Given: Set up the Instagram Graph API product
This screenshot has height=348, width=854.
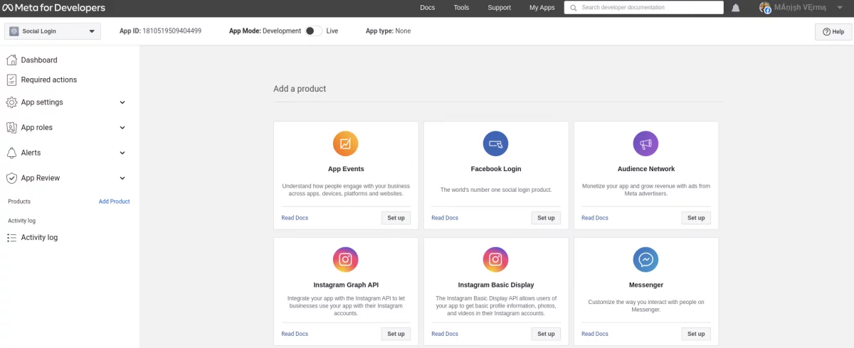Looking at the screenshot, I should pos(396,334).
